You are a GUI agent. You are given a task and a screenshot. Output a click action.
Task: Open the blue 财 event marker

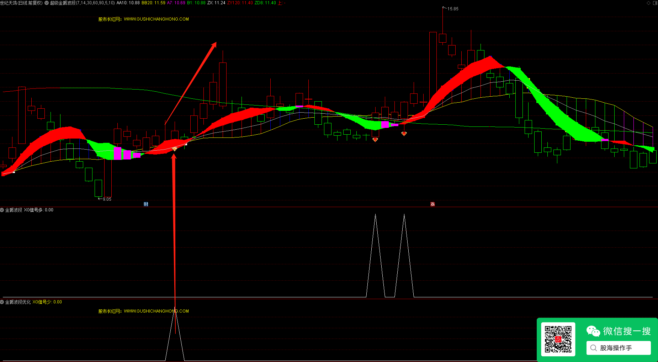coord(146,204)
